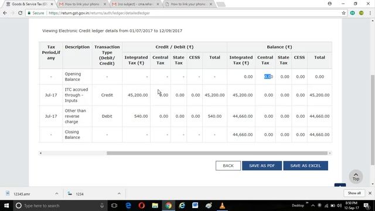Viewport: 375px width, 211px height.
Task: Open Internet Explorer from the taskbar
Action: point(182,206)
